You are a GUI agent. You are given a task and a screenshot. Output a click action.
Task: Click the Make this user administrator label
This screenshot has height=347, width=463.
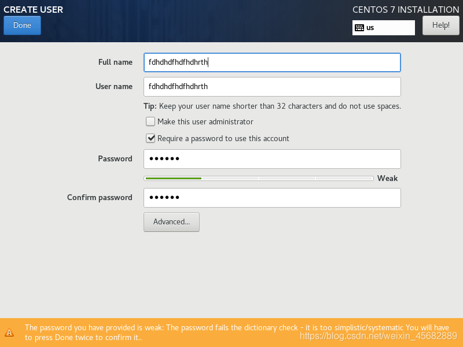[x=205, y=121]
